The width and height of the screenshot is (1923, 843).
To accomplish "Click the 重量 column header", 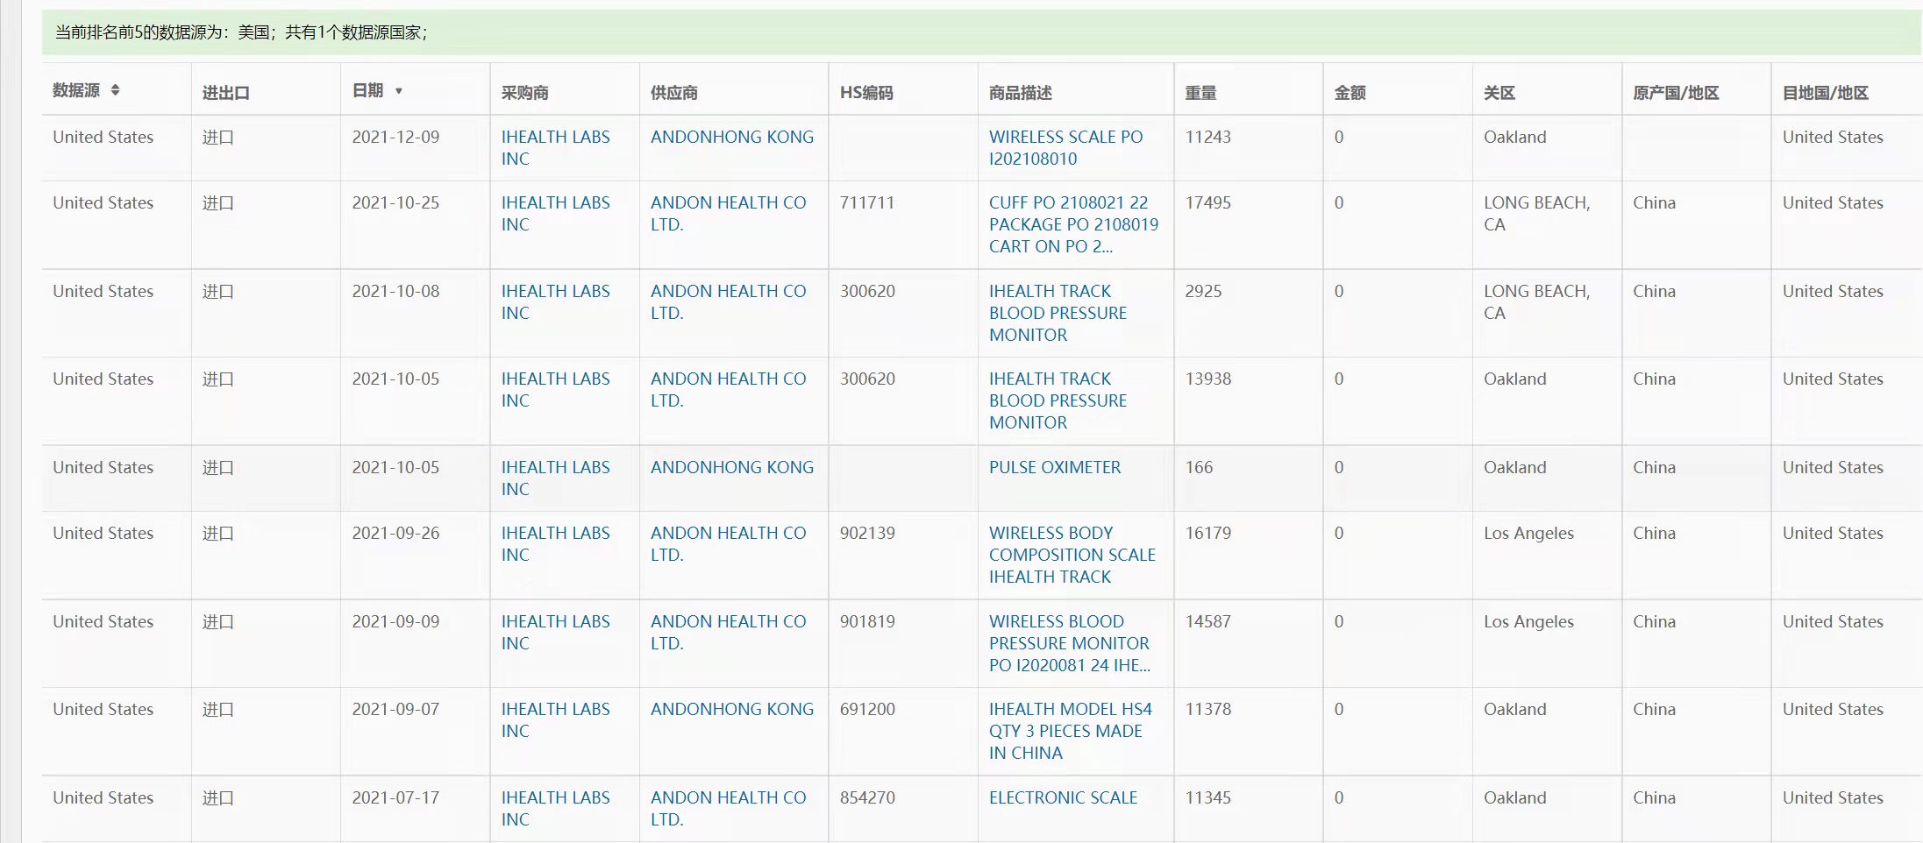I will (x=1200, y=92).
